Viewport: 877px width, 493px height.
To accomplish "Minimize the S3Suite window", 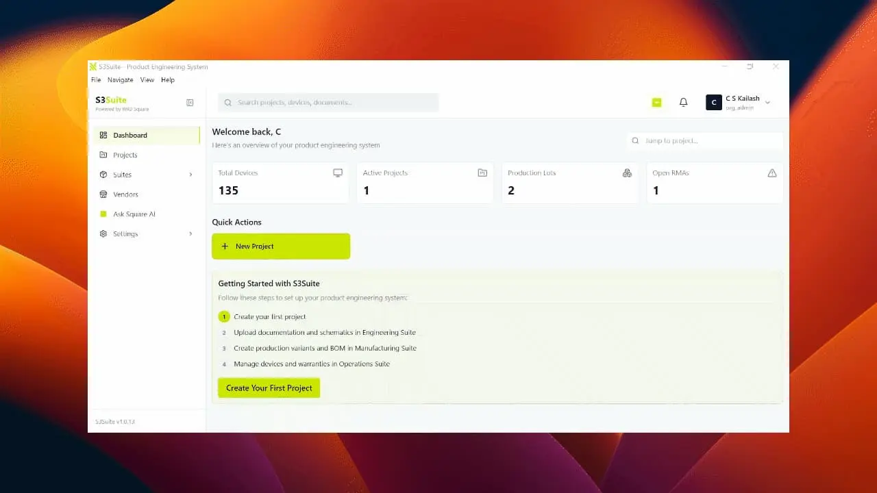I will tap(725, 66).
